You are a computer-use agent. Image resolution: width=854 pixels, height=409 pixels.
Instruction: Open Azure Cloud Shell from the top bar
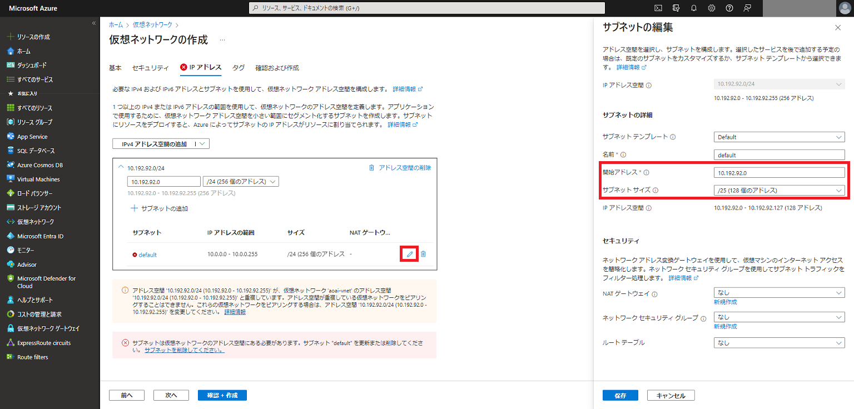(x=658, y=8)
